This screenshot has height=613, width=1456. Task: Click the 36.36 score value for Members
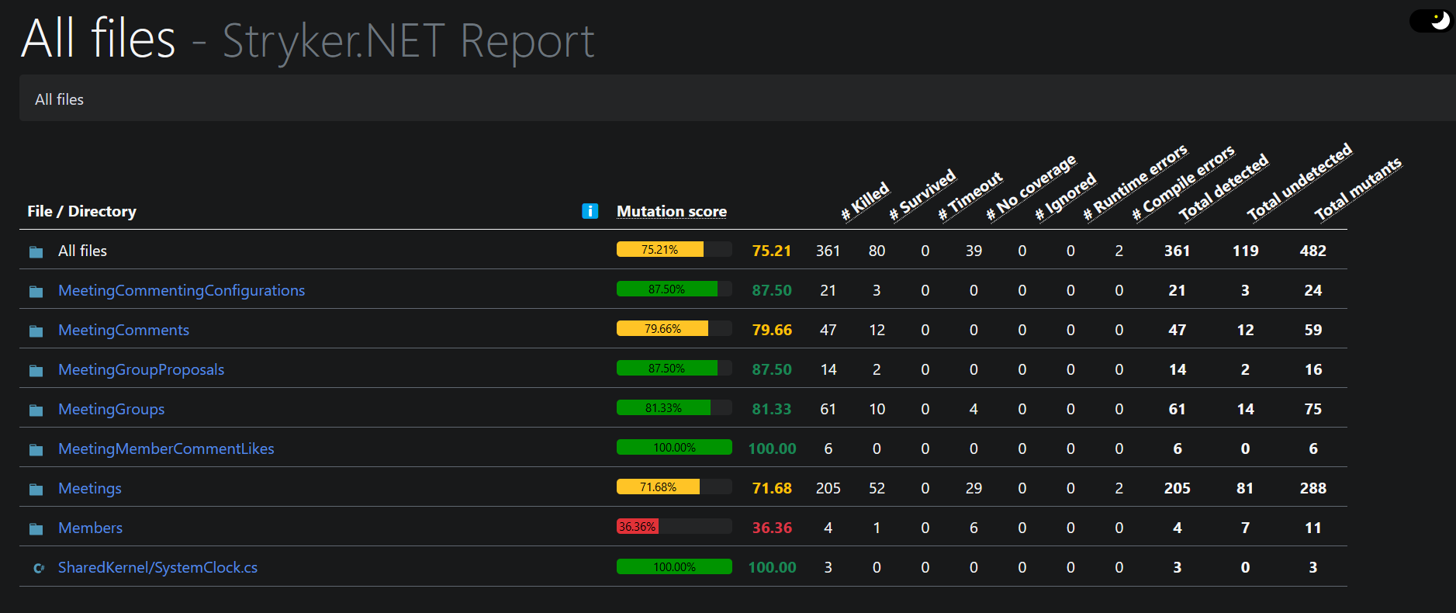point(772,528)
